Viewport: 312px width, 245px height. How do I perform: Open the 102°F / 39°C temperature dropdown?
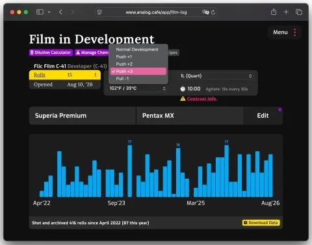138,88
